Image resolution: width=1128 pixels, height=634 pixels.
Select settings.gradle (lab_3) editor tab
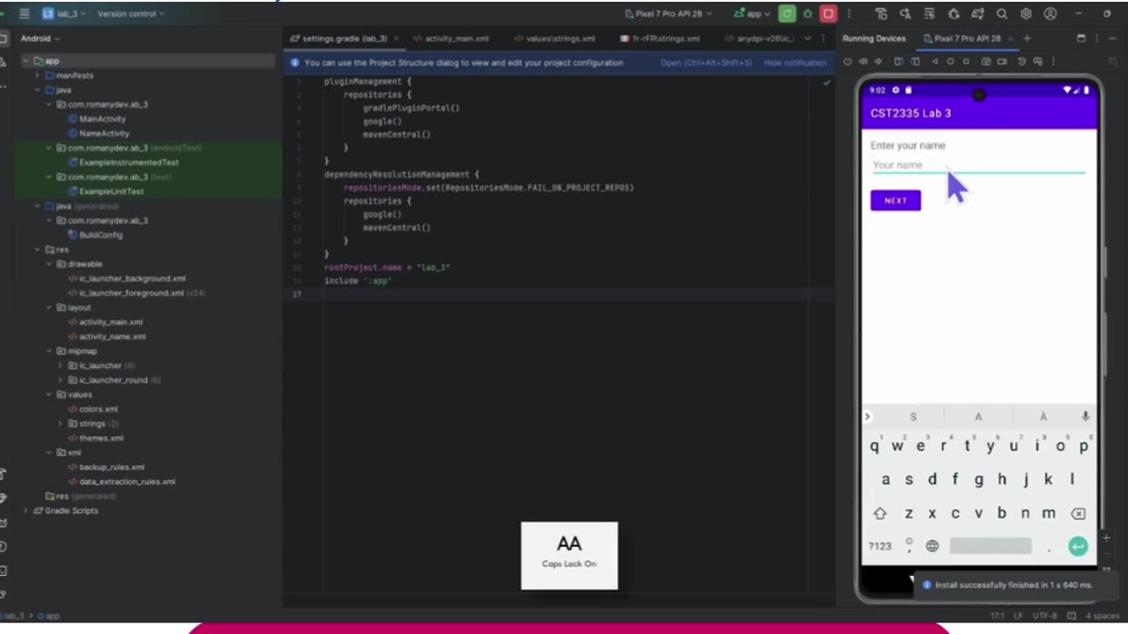click(x=344, y=39)
